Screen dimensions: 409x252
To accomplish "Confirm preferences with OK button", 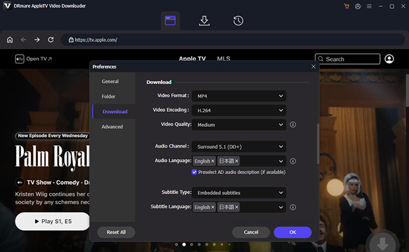I will click(x=293, y=232).
